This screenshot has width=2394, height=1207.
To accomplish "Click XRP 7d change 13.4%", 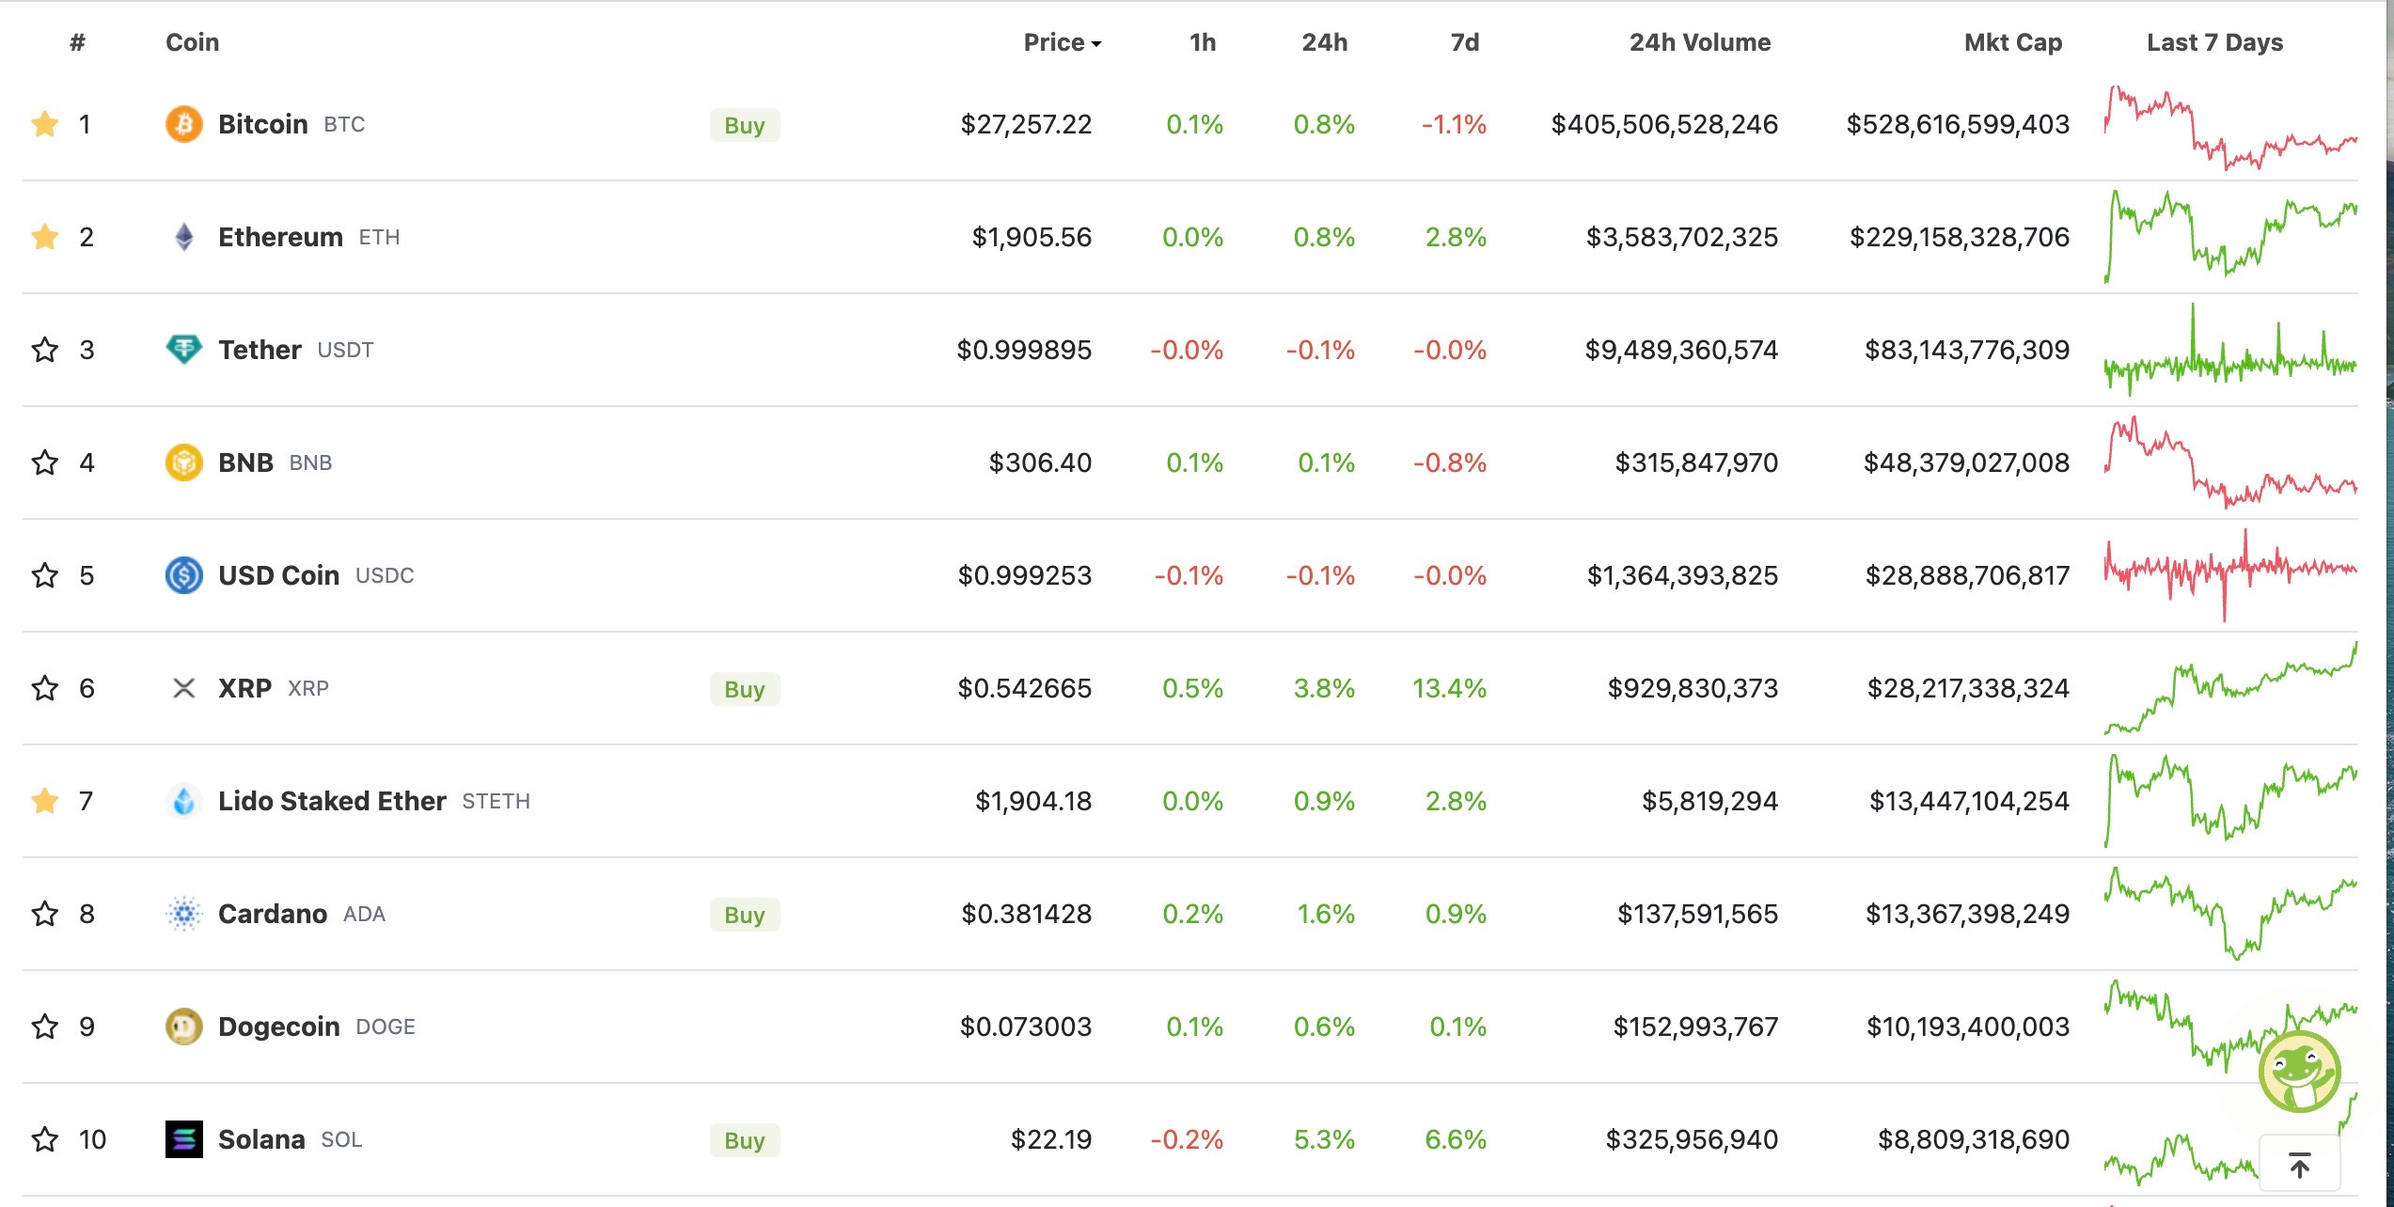I will (x=1449, y=688).
